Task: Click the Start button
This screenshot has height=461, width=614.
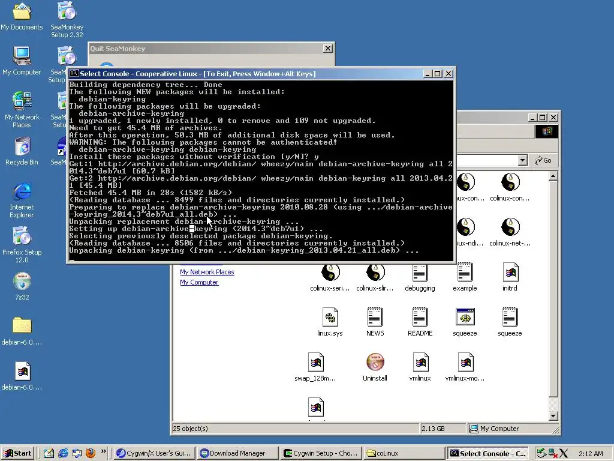Action: pyautogui.click(x=17, y=454)
